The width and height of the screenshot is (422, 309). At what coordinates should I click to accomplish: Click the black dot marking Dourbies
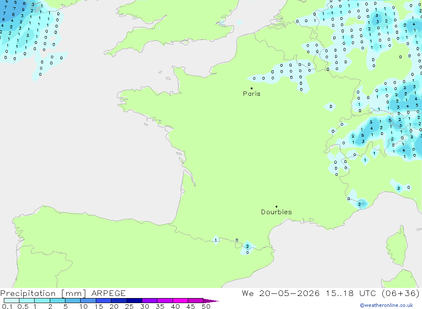click(x=276, y=207)
